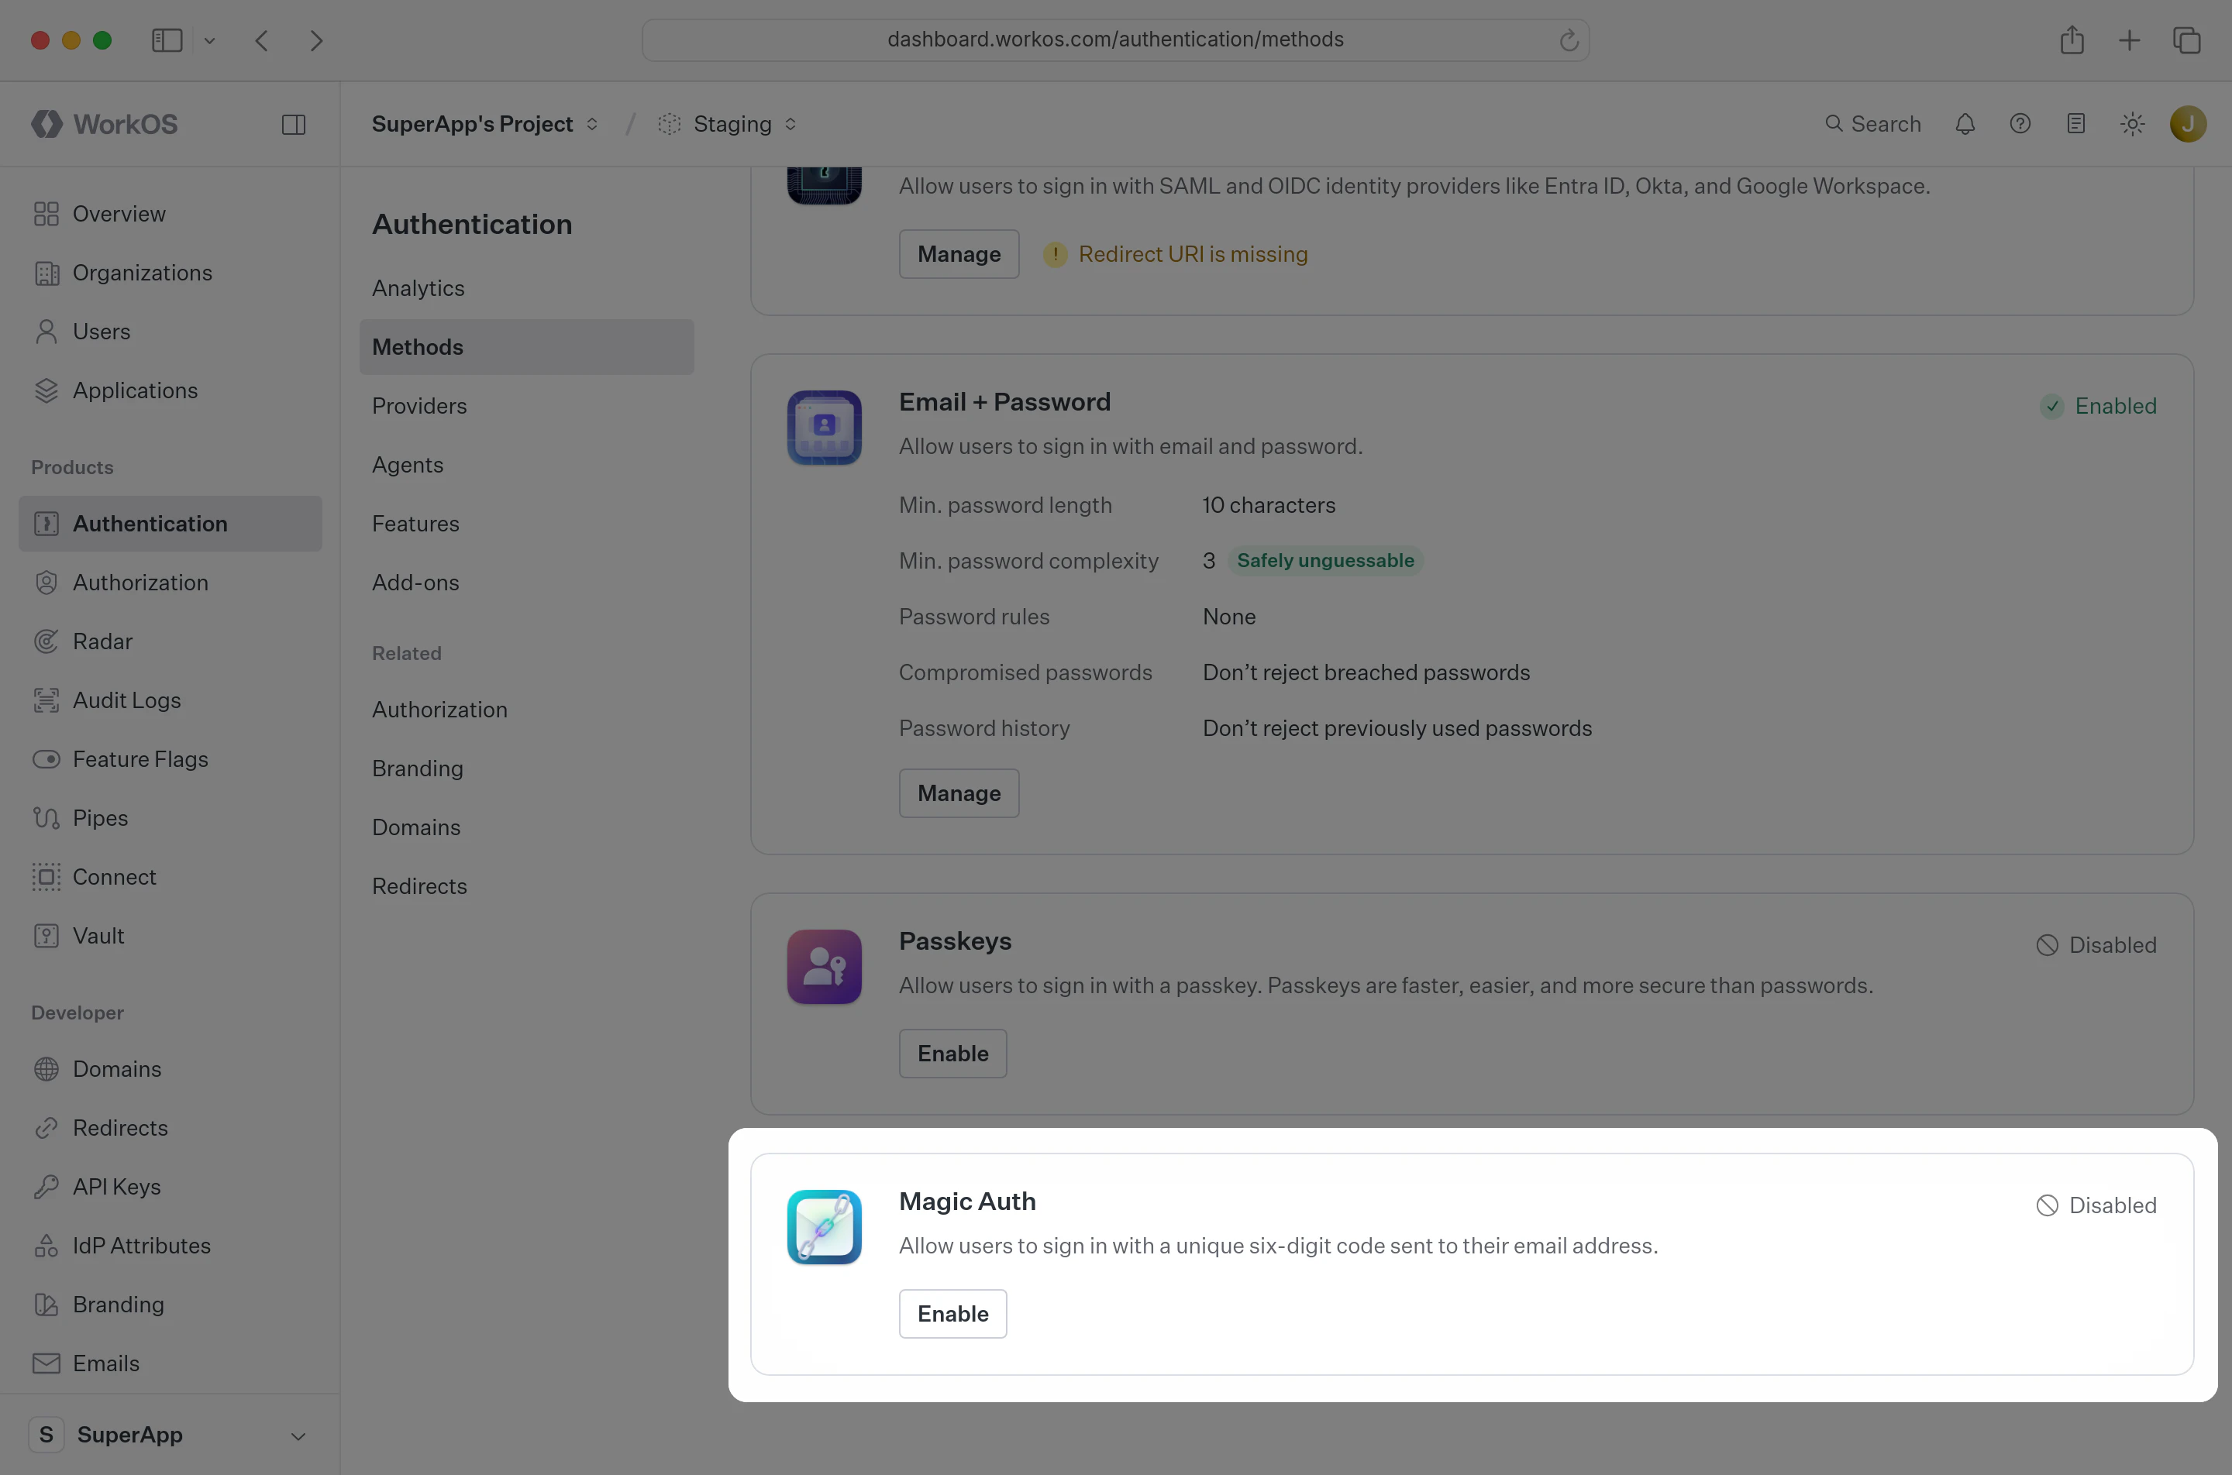Viewport: 2232px width, 1475px height.
Task: Select the Methods menu item
Action: (527, 347)
